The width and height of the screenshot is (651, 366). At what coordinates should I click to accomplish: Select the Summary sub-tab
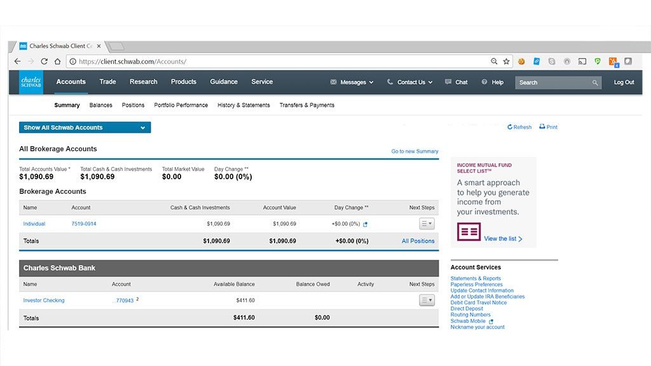(x=67, y=105)
